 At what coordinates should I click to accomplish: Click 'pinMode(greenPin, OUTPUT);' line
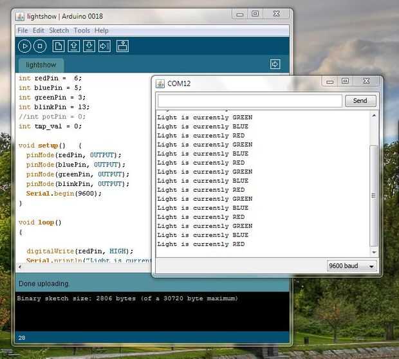pos(78,174)
